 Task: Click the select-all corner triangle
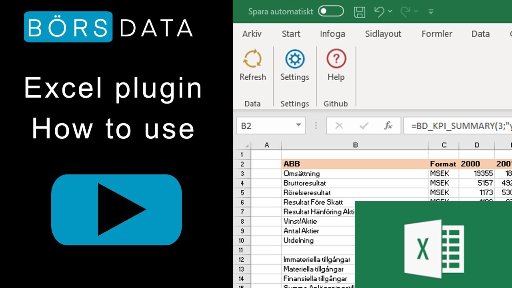pos(247,146)
